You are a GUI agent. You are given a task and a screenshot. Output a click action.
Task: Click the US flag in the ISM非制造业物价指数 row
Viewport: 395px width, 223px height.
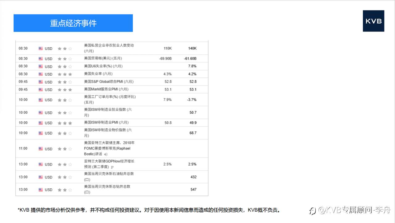41,133
